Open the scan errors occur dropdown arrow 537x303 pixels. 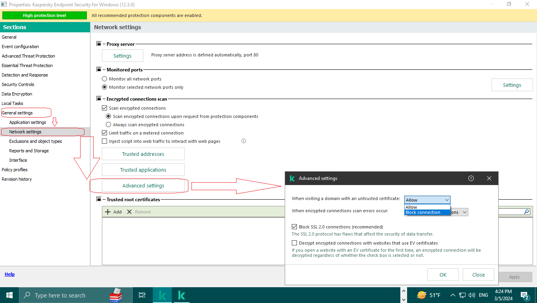click(465, 212)
